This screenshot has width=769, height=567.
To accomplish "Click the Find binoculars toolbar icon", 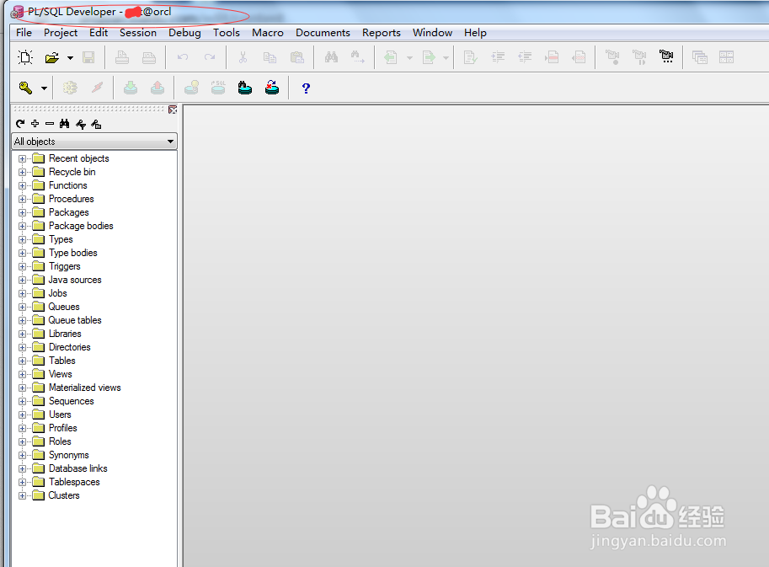I will pos(332,57).
